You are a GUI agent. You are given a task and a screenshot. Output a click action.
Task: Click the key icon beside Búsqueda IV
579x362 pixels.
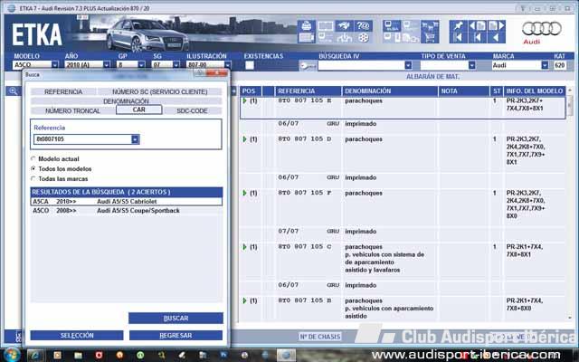[308, 66]
